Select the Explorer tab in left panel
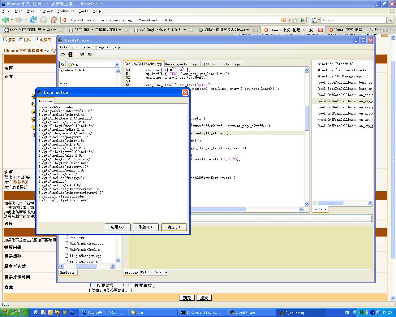This screenshot has width=396, height=317. [67, 272]
